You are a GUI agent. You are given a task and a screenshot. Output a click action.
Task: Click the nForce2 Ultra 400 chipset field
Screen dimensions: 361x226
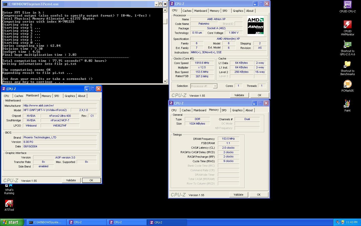click(x=60, y=116)
